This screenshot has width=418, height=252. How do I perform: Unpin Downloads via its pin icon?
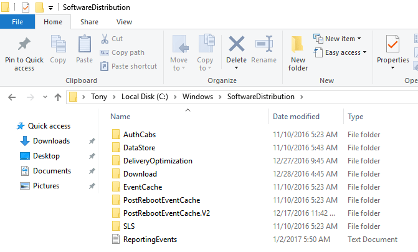tap(92, 141)
